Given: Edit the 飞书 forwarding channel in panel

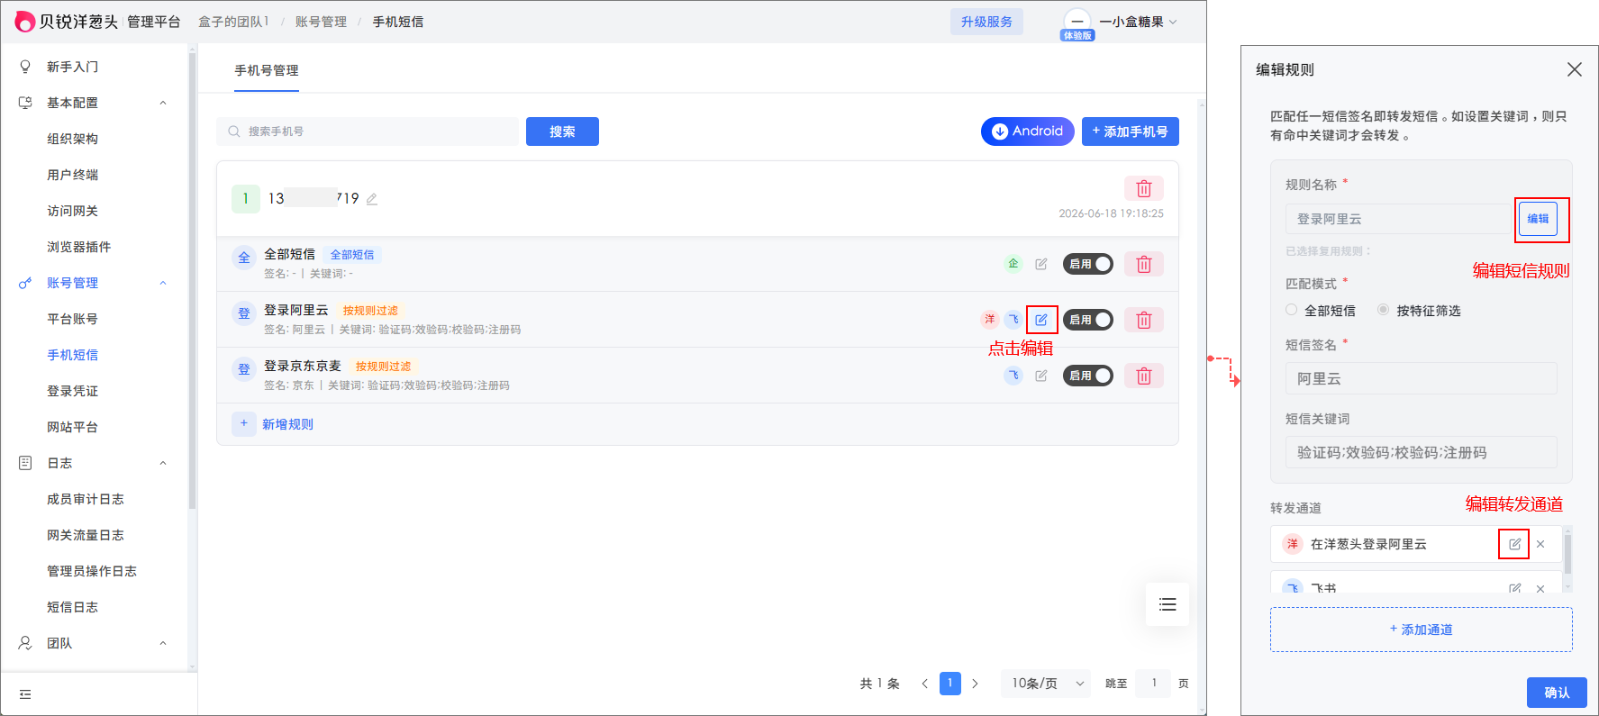Looking at the screenshot, I should 1514,588.
